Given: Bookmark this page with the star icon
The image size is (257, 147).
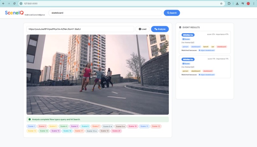Looking at the screenshot, I should coord(221,4).
